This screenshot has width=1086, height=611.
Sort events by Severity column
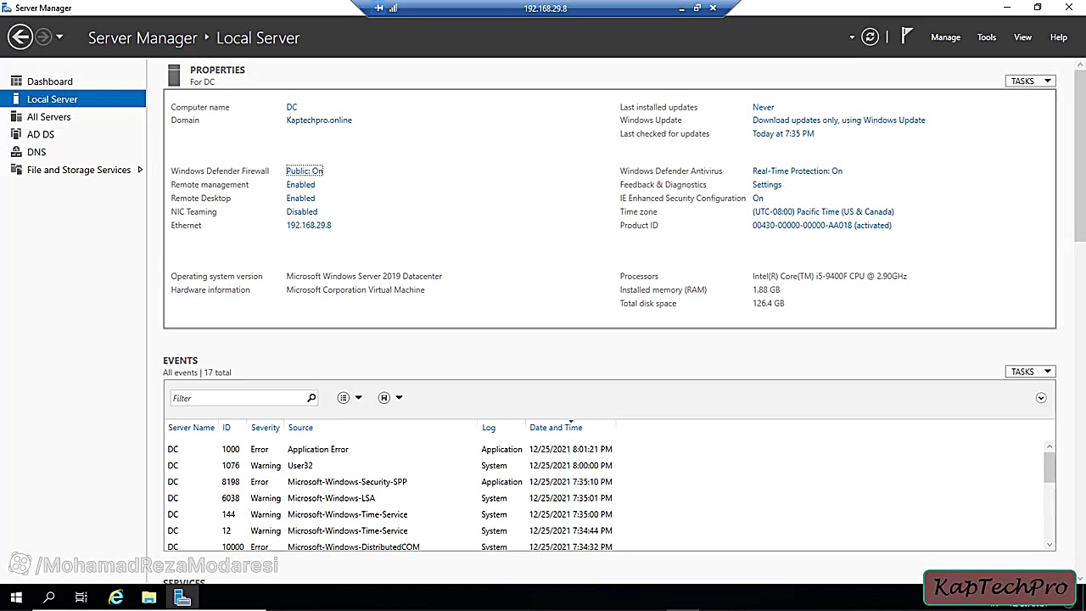coord(266,428)
